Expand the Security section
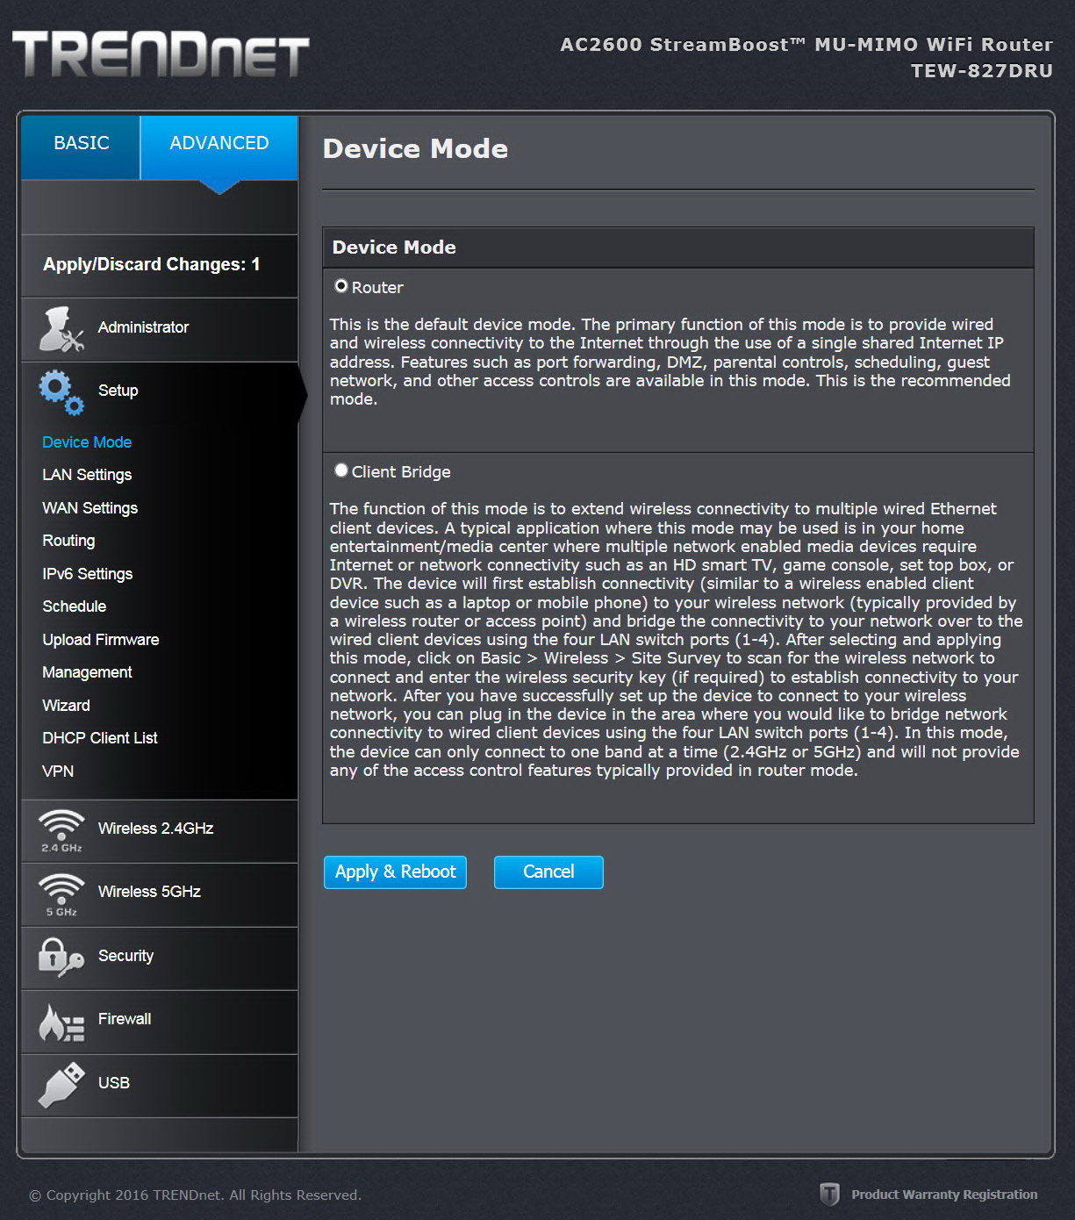The width and height of the screenshot is (1075, 1220). (x=160, y=958)
